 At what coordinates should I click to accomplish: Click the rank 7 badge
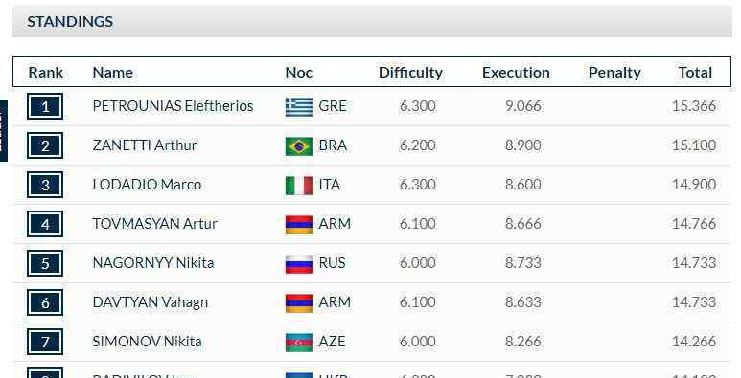(x=45, y=343)
